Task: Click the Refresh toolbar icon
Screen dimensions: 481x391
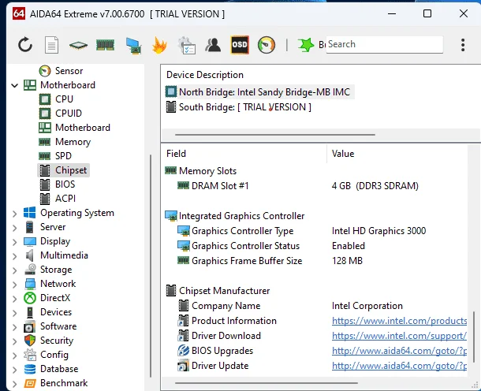Action: click(x=25, y=45)
